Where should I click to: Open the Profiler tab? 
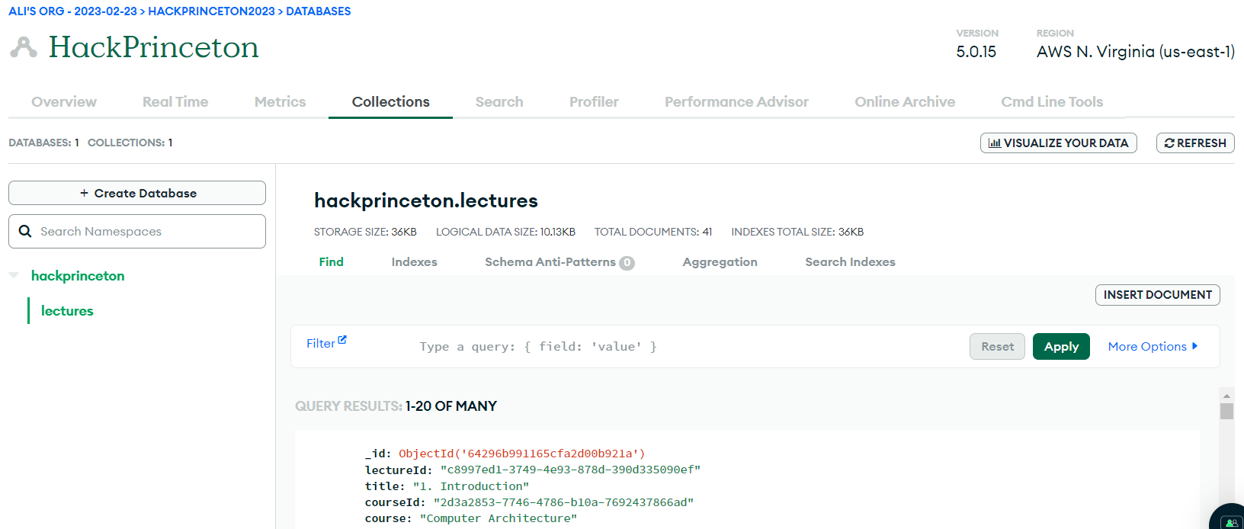click(x=594, y=101)
